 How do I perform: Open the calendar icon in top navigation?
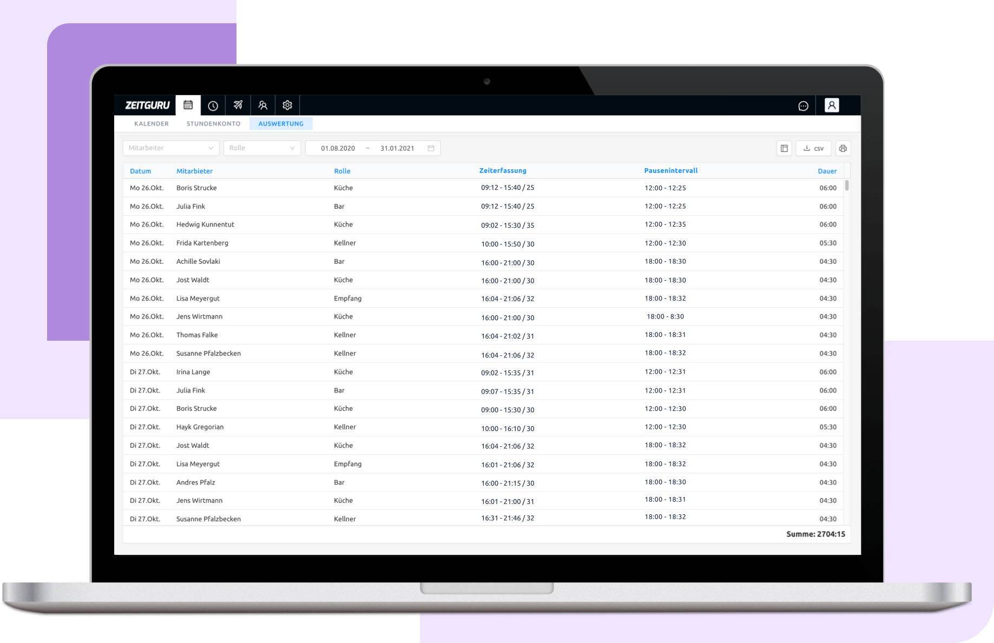pyautogui.click(x=188, y=105)
